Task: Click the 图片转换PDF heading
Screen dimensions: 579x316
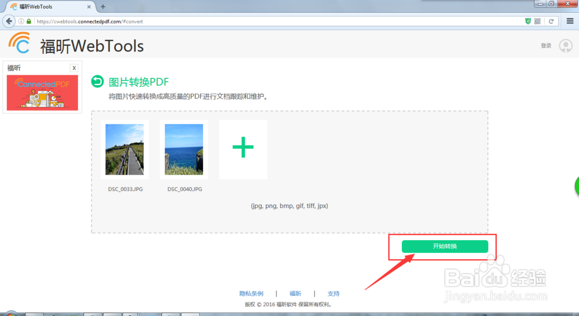Action: (x=139, y=82)
